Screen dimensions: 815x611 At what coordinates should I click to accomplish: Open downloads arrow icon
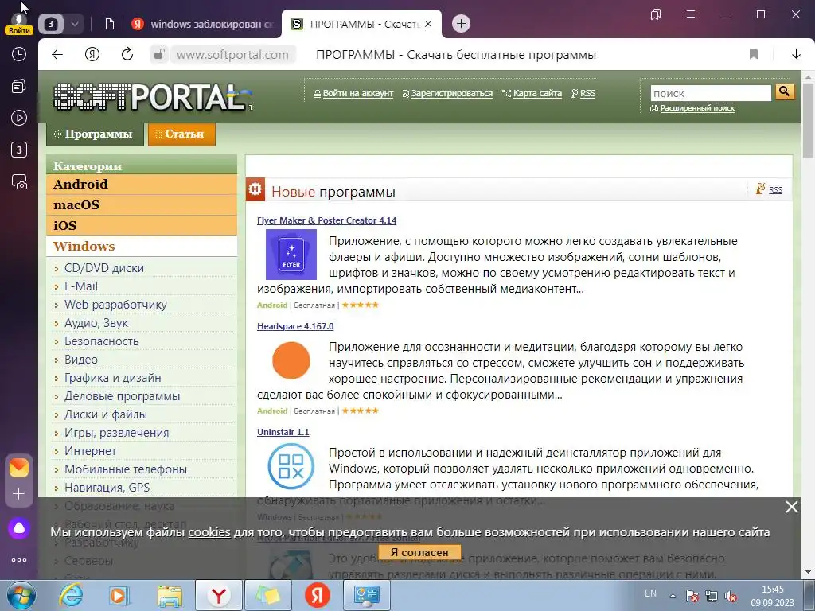[x=796, y=55]
